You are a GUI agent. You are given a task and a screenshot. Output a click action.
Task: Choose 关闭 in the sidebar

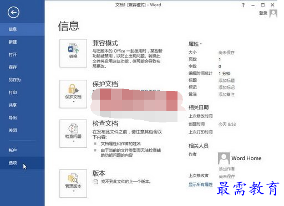(x=22, y=130)
